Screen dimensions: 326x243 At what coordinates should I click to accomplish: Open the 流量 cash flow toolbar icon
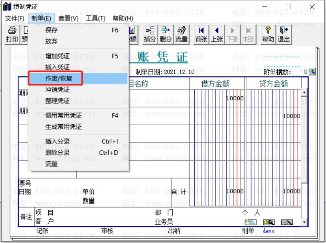[181, 35]
